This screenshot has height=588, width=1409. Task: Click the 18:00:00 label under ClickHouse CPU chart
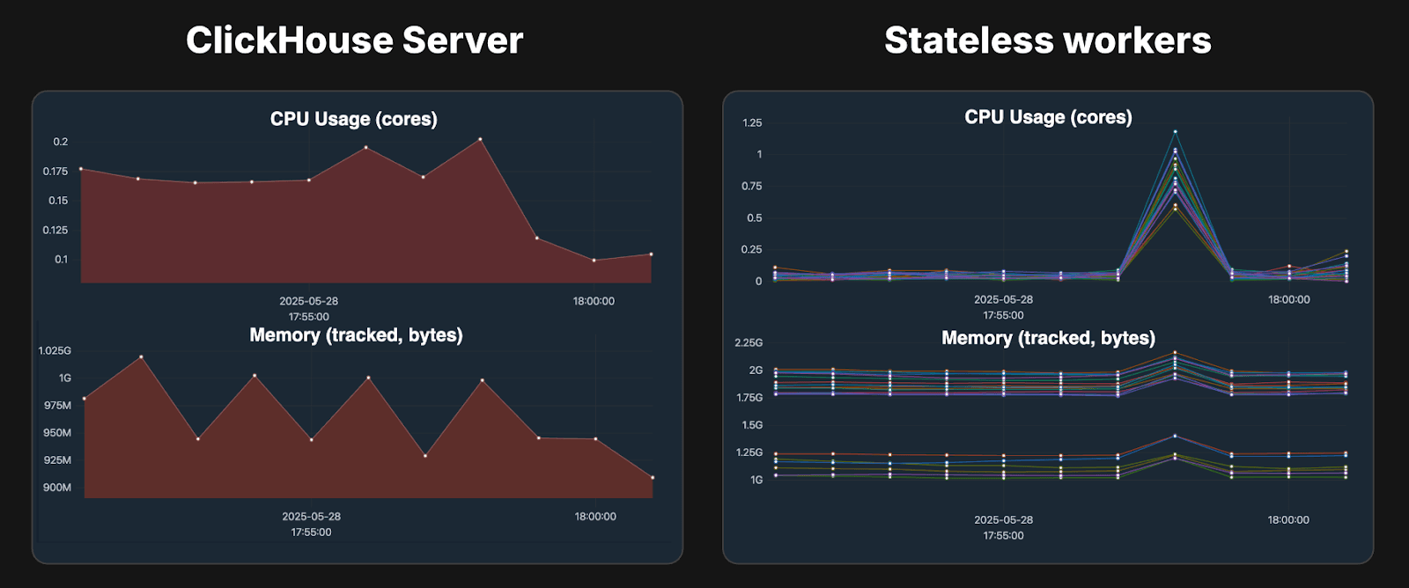coord(594,301)
